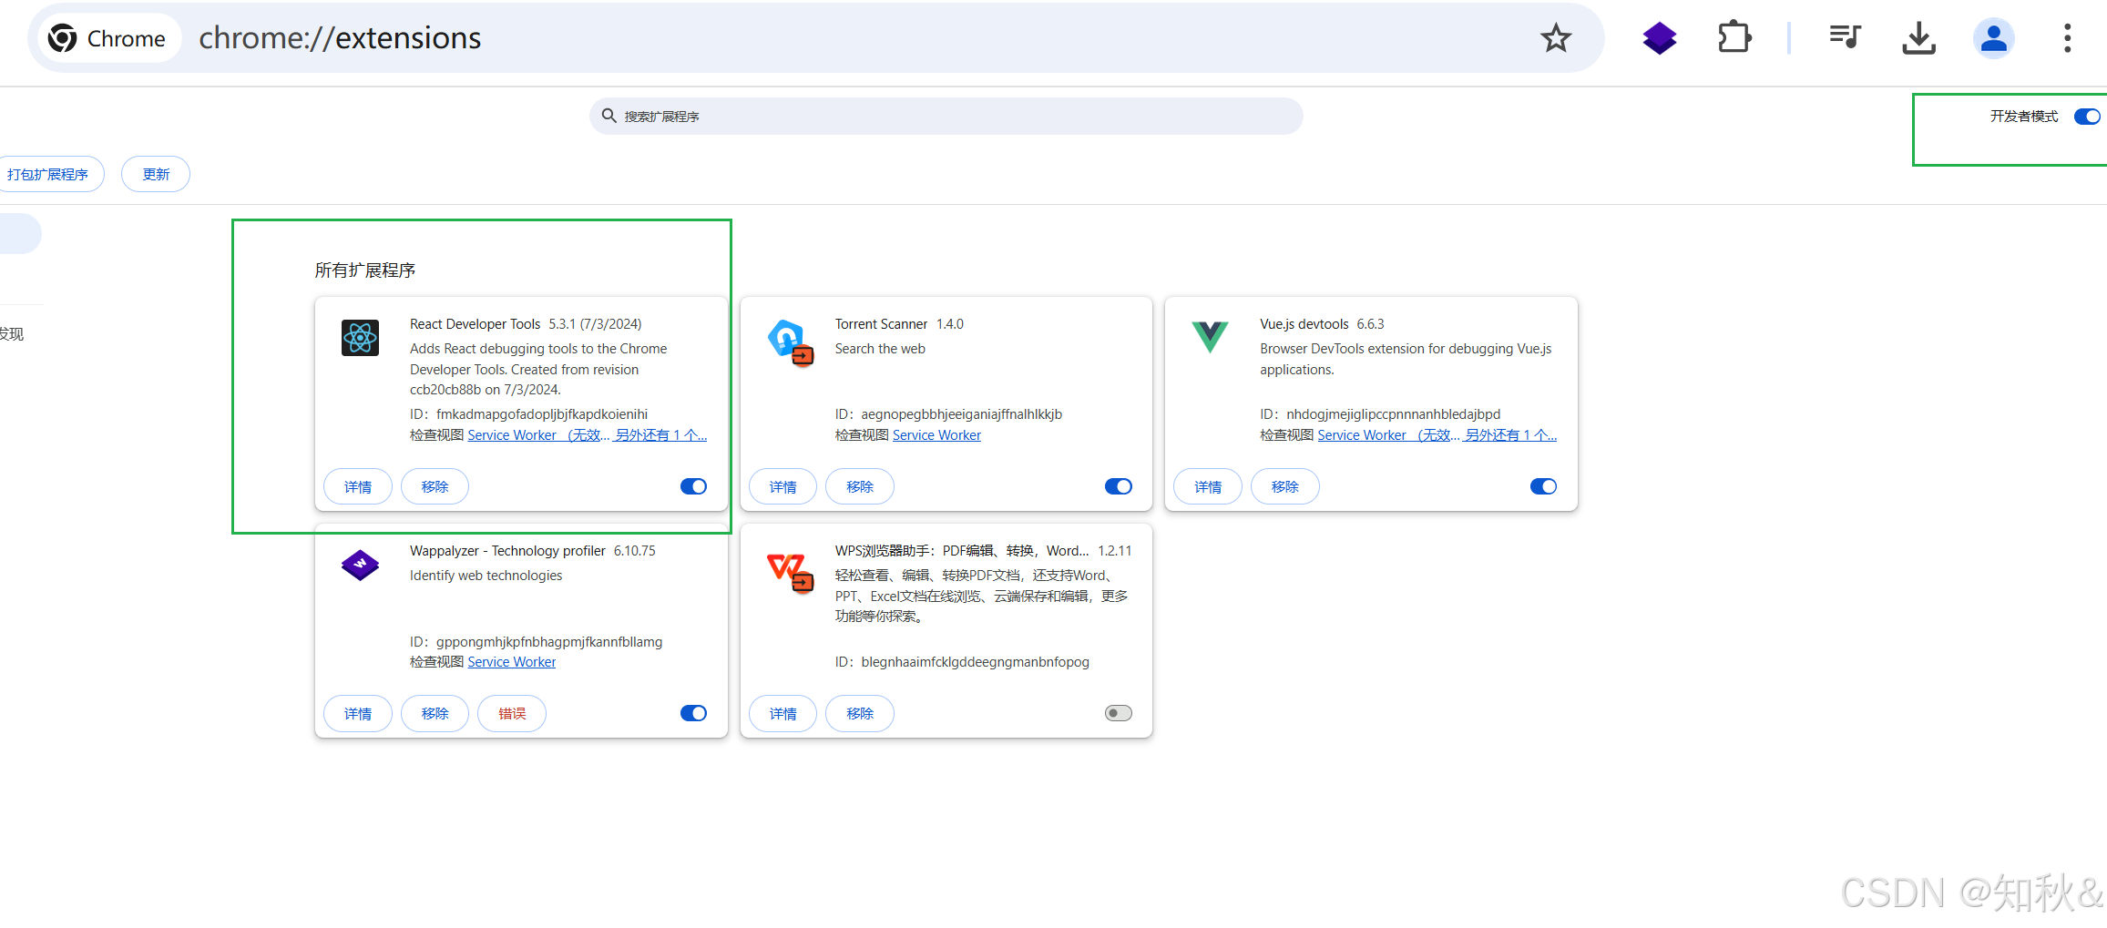Click the Vue.js devtools logo

(x=1210, y=337)
